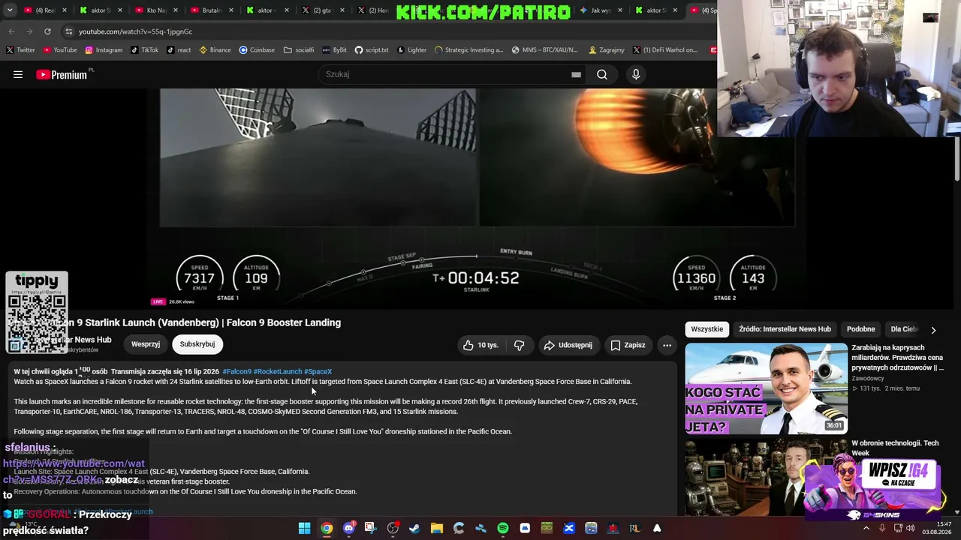Viewport: 961px width, 540px height.
Task: Open Steam from the taskbar
Action: (414, 529)
